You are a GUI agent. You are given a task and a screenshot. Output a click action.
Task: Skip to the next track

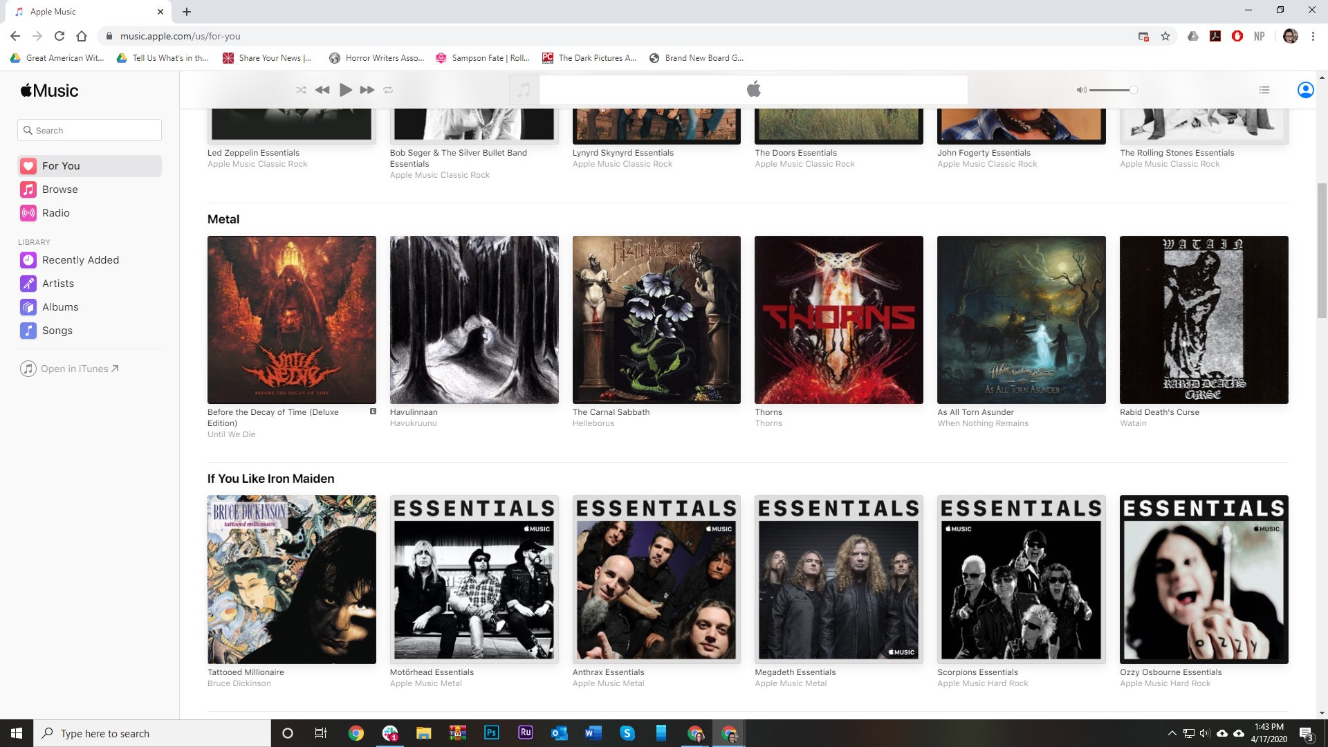[367, 90]
